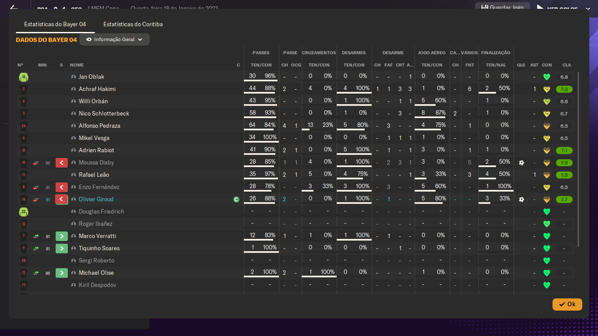The image size is (598, 336).
Task: Click Moussa Diaby goal ball icon
Action: (521, 162)
